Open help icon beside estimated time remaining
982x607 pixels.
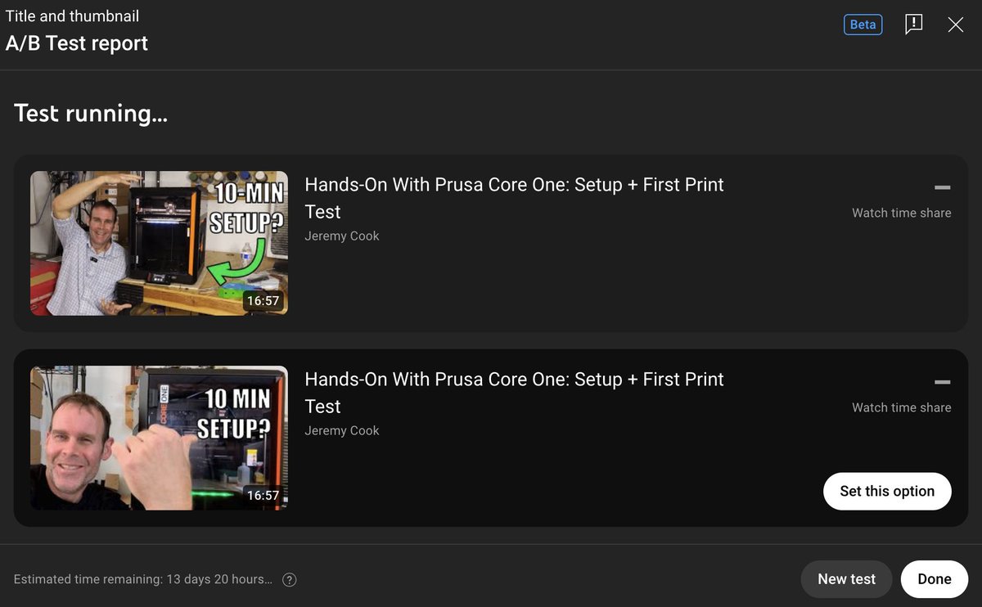tap(289, 579)
